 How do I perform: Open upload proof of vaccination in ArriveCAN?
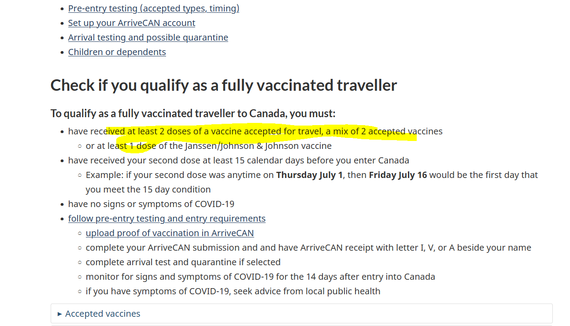coord(170,233)
